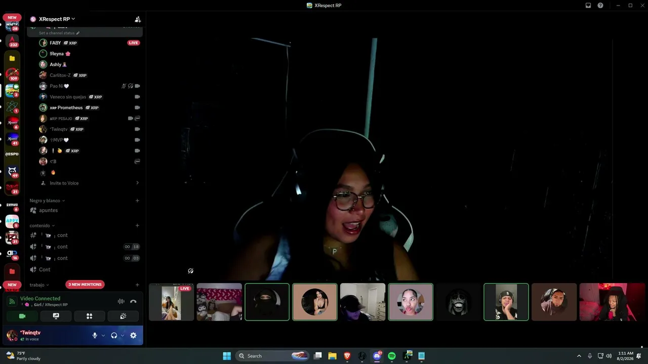Click the taskbar Search box
This screenshot has width=648, height=364.
272,356
